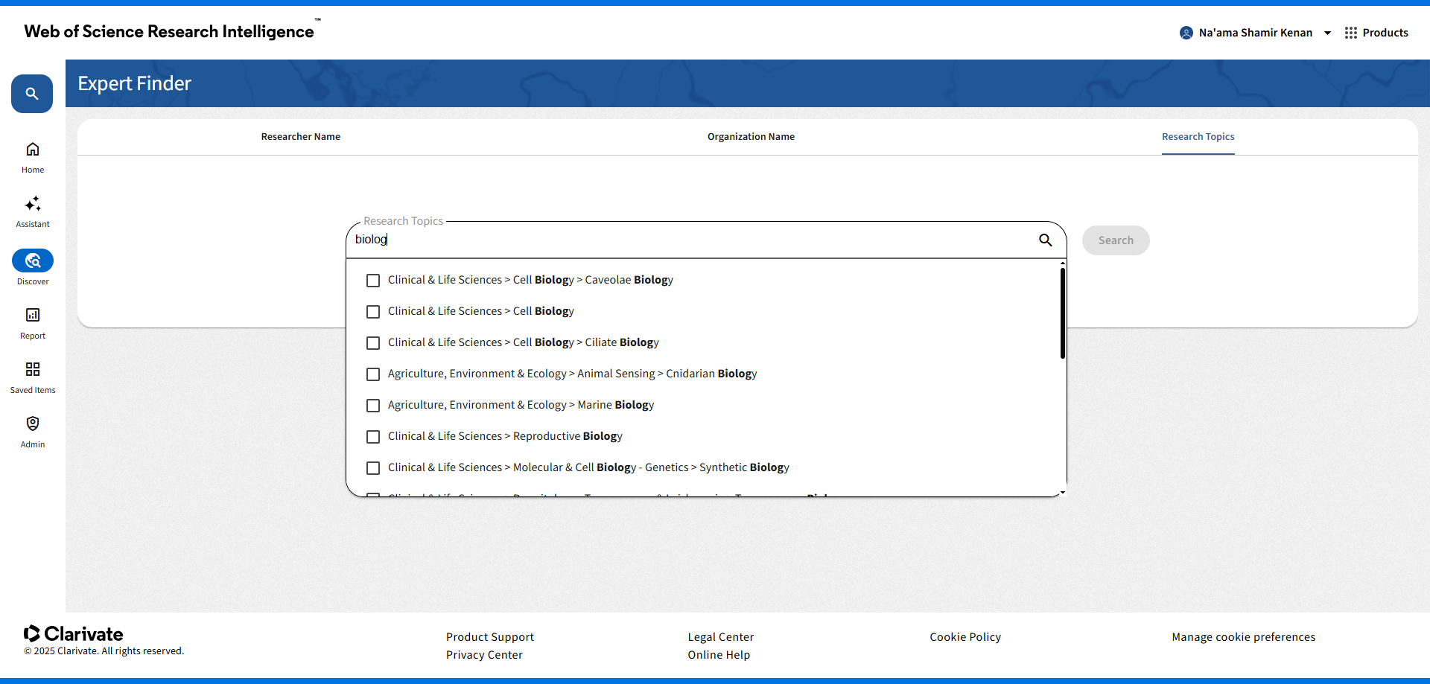Open the blue search icon in the sidebar
1430x684 pixels.
click(x=32, y=94)
